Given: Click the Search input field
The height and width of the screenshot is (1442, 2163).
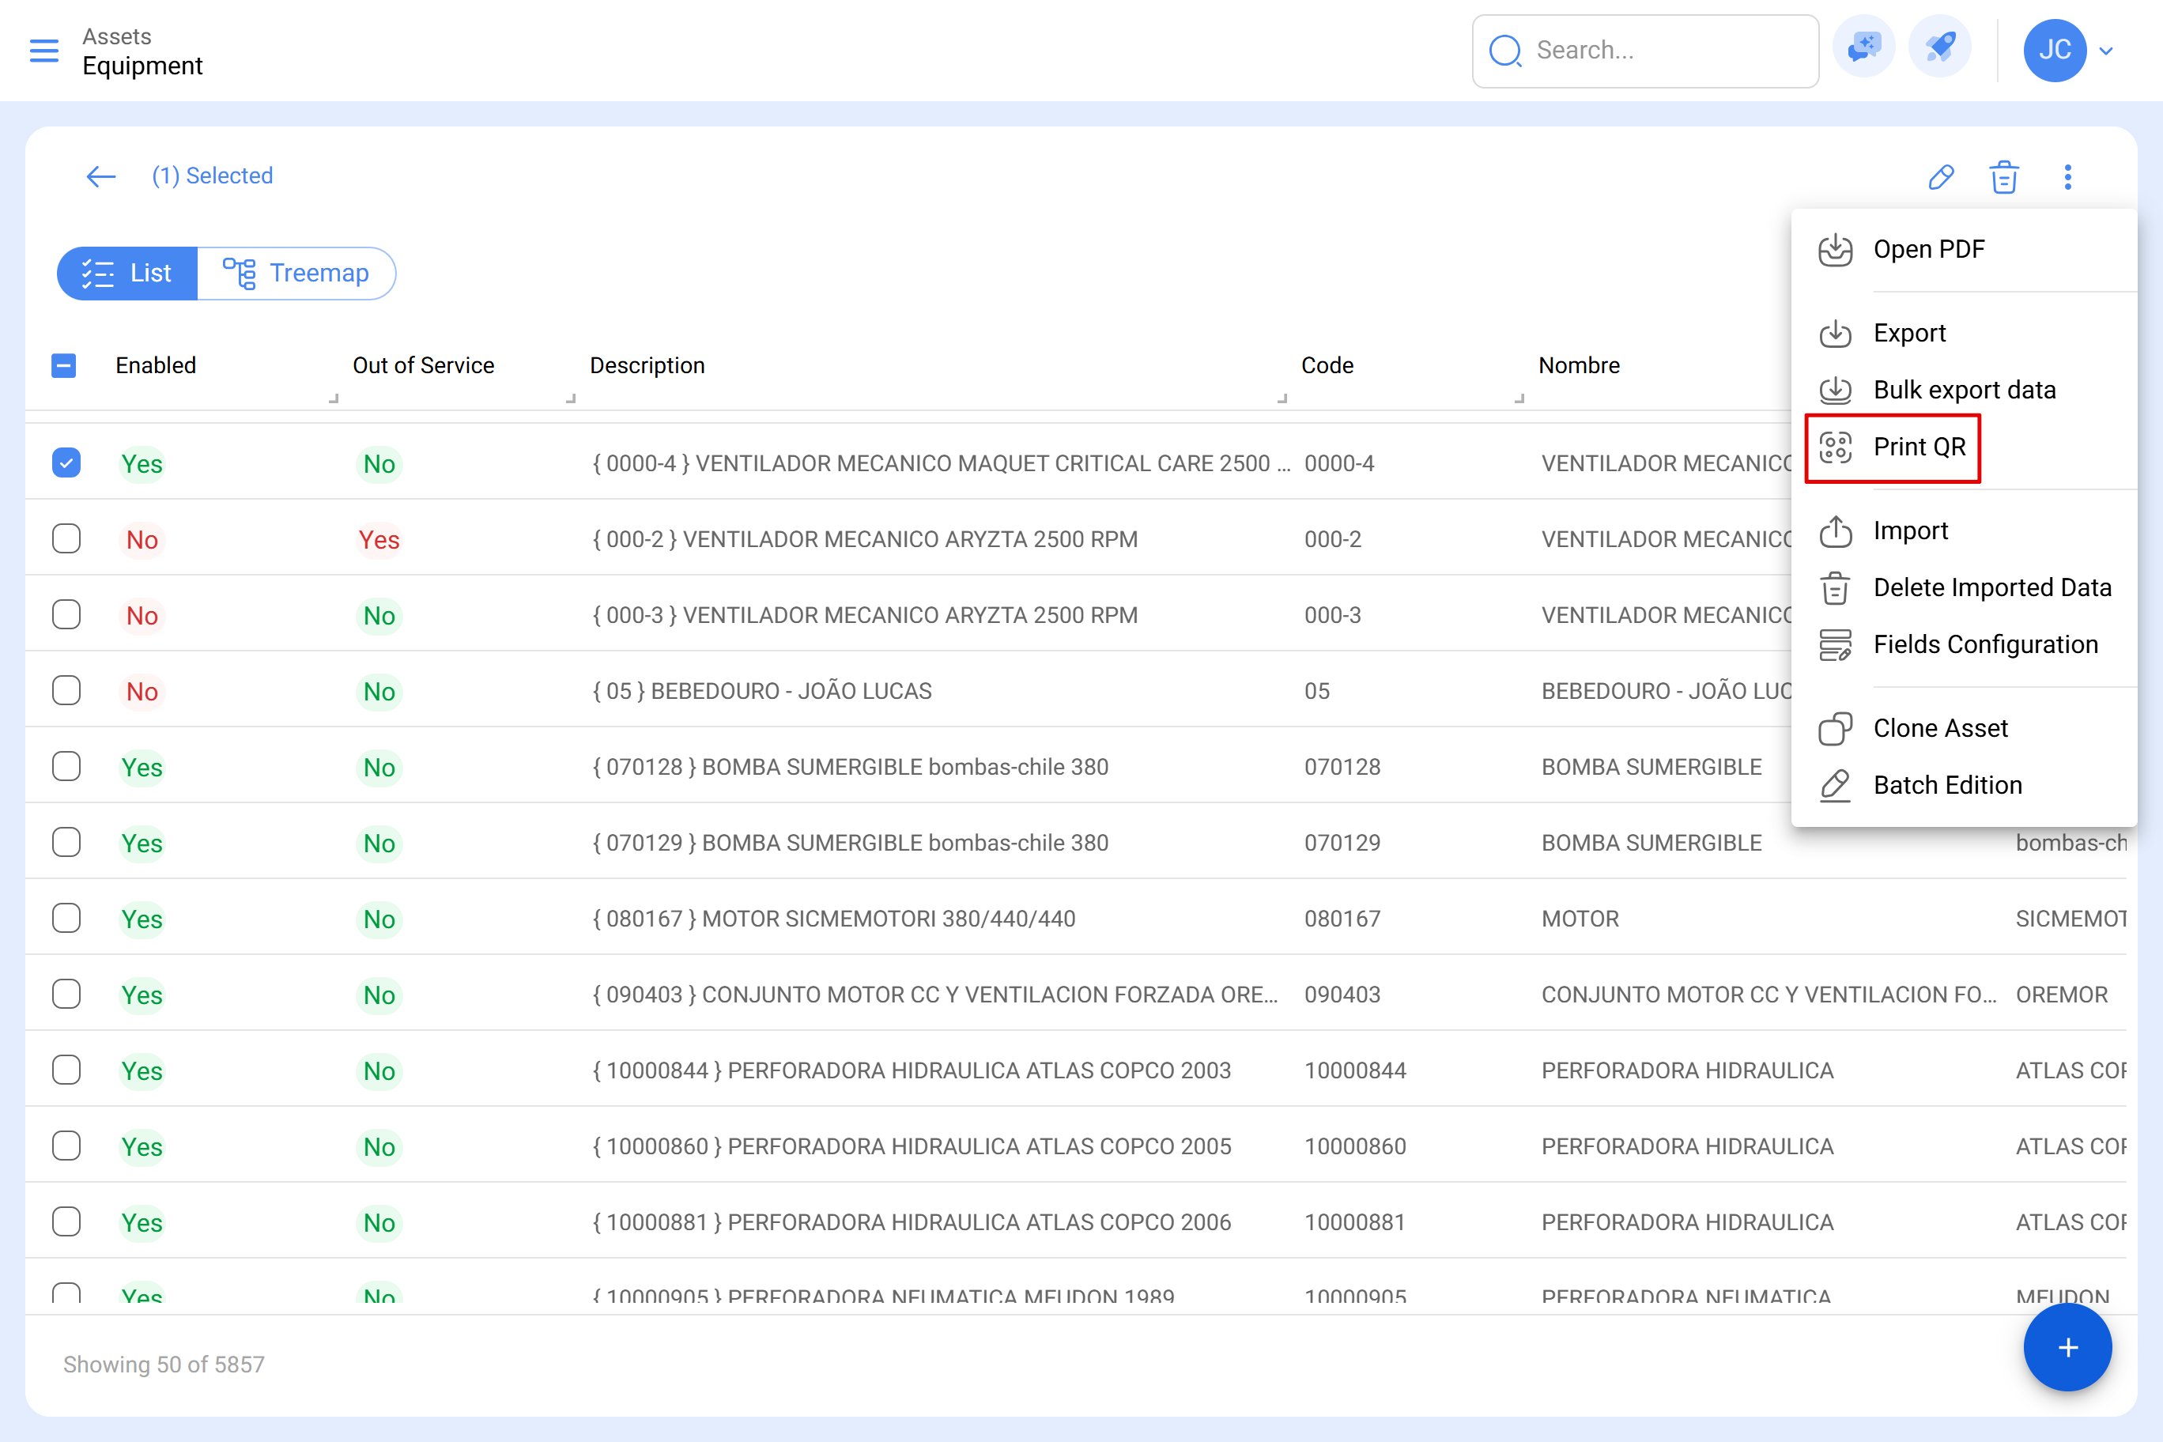Looking at the screenshot, I should [x=1645, y=51].
